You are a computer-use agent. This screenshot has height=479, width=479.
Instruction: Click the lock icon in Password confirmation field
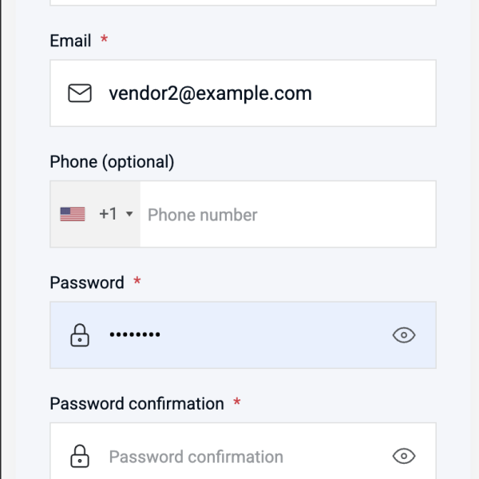(79, 457)
